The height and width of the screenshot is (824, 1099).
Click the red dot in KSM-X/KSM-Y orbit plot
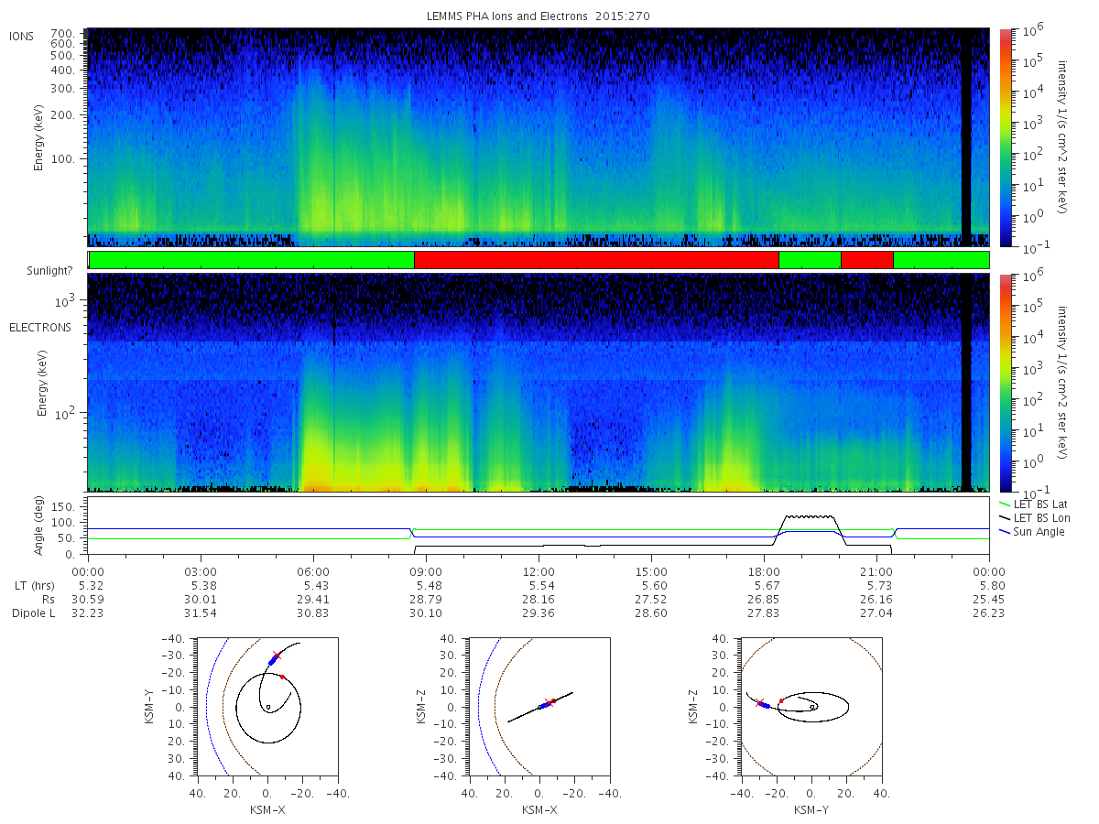(x=282, y=677)
